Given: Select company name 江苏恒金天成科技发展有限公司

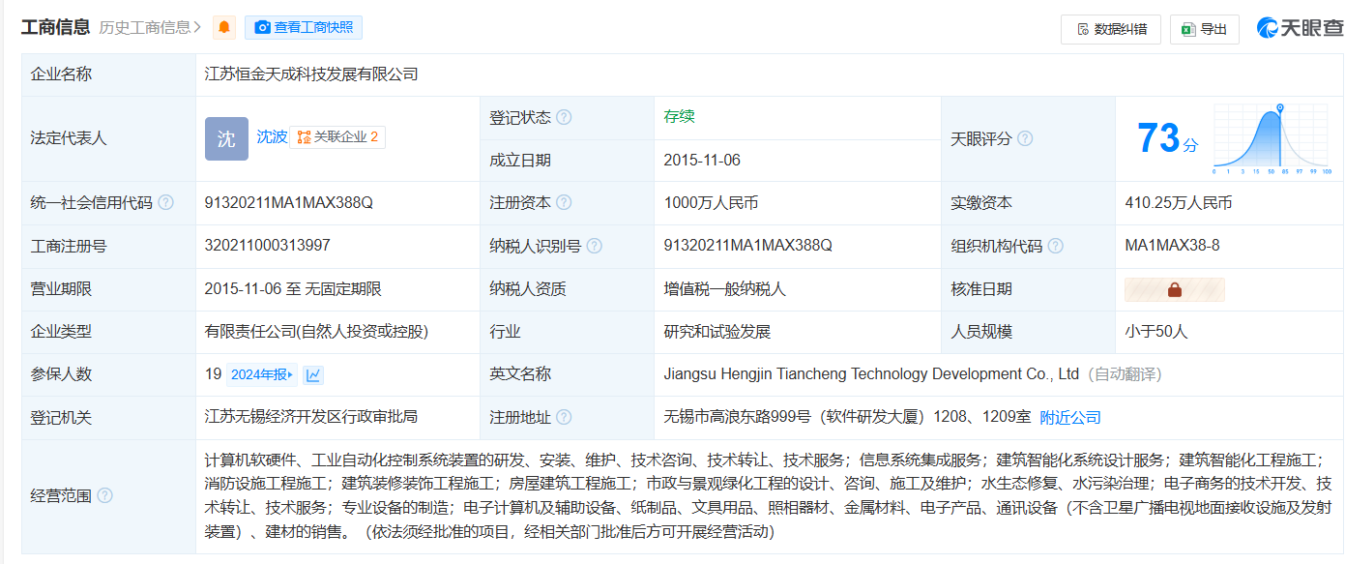Looking at the screenshot, I should tap(311, 74).
